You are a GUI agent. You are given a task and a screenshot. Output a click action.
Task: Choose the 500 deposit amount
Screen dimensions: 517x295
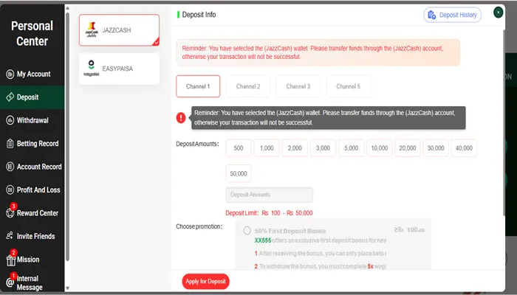(x=239, y=148)
